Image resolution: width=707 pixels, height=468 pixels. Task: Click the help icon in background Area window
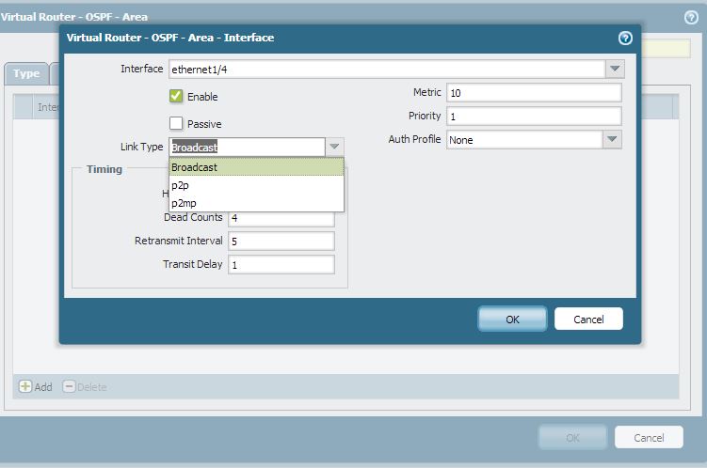click(690, 17)
